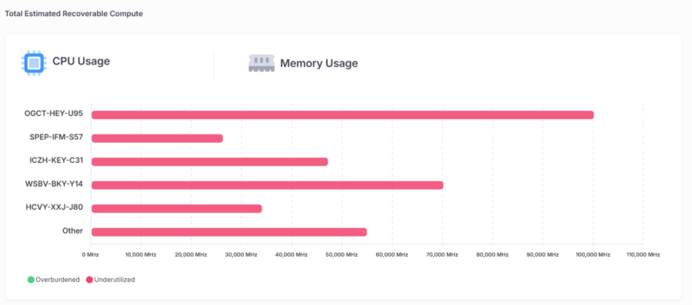Click the OGCT-HEY-U95 axis label

click(x=53, y=113)
